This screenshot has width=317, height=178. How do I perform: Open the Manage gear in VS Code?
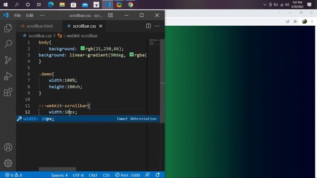click(x=8, y=163)
